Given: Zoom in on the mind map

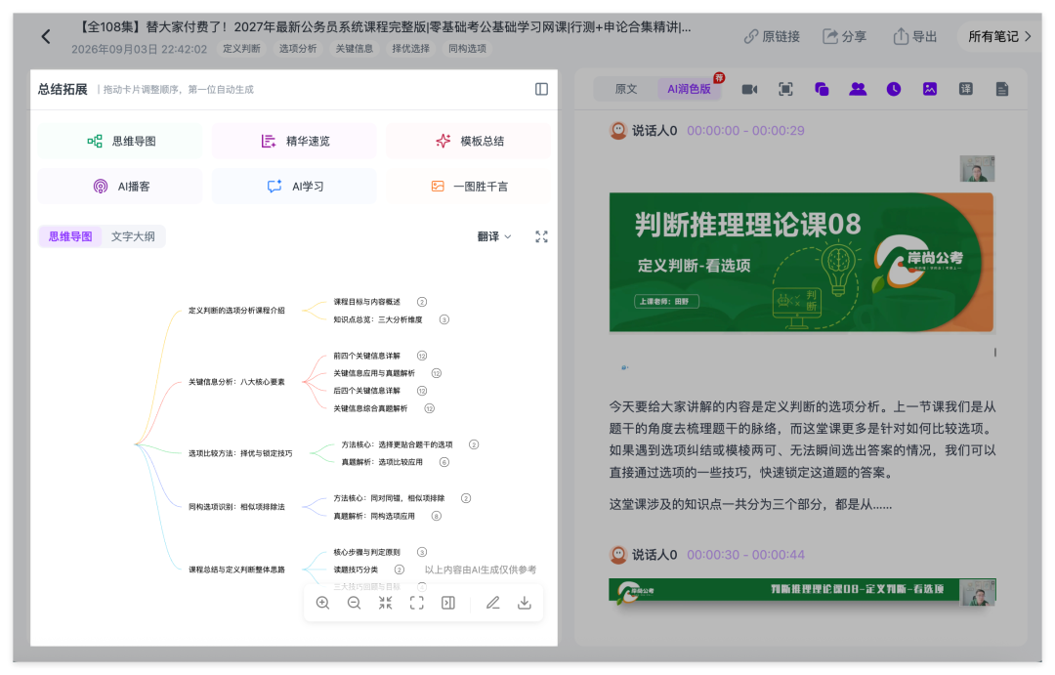Looking at the screenshot, I should [323, 603].
